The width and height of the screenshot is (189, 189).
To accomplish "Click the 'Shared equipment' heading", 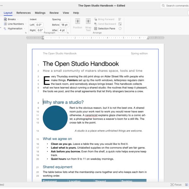I will [58, 167].
